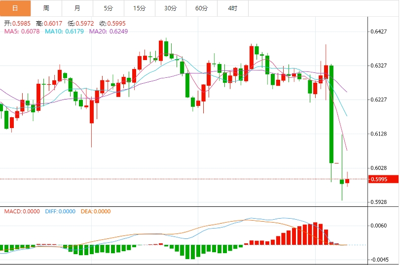Screen dimensions: 402x265
Task: Click the 0.6128 price axis label
Action: 379,133
